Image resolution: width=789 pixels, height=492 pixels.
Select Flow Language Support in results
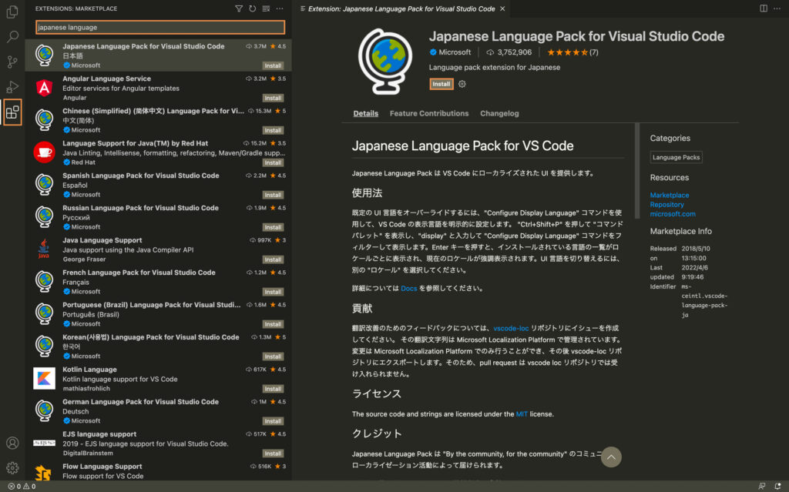pyautogui.click(x=159, y=471)
